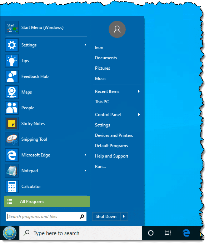
Task: Click the user account avatar picture
Action: click(117, 29)
